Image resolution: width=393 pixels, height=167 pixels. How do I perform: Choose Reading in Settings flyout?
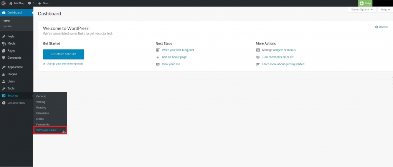41,107
